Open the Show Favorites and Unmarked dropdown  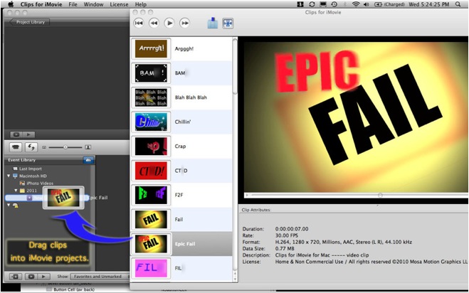99,277
